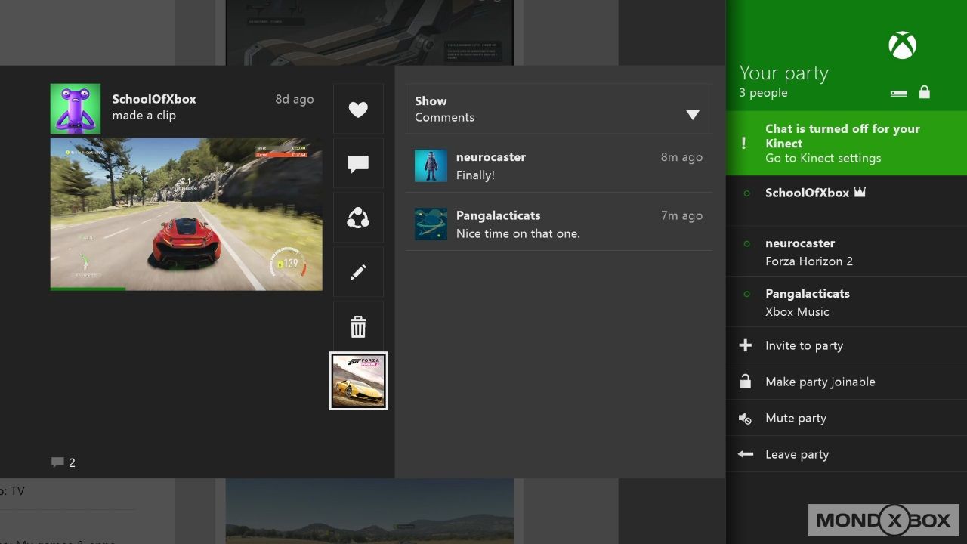Screen dimensions: 967x544
Task: Expand the Show Comments dropdown arrow
Action: 693,115
